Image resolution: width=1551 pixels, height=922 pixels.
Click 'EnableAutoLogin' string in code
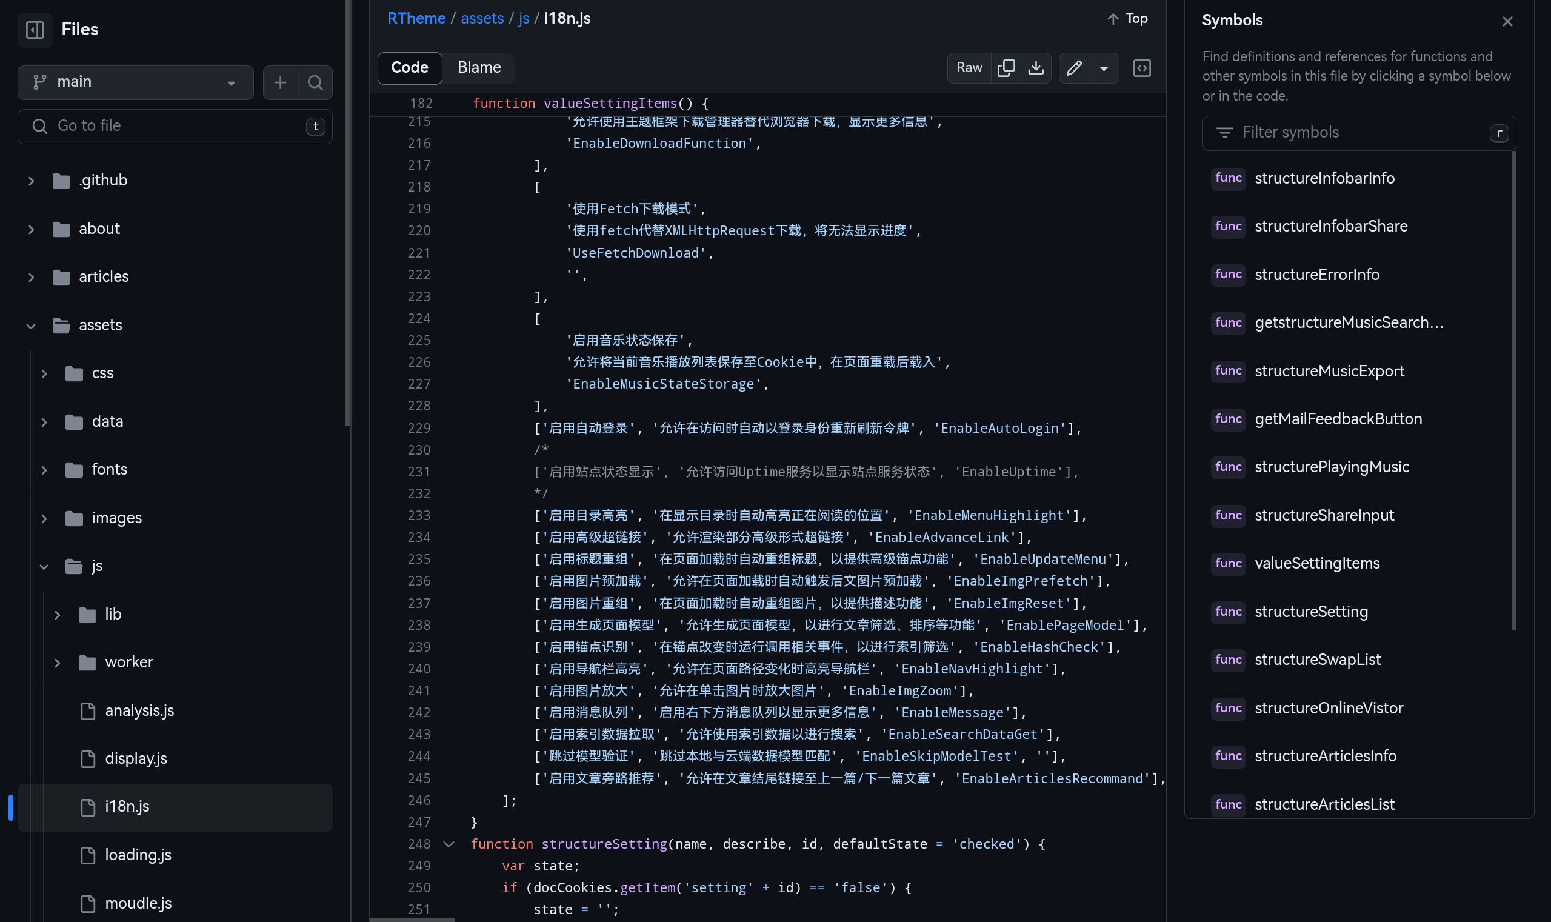click(x=1000, y=427)
